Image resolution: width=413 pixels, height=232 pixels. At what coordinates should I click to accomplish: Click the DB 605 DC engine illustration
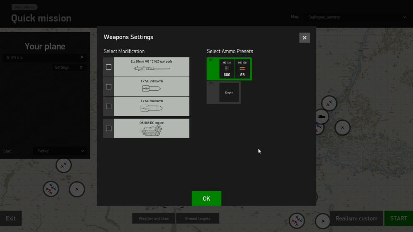pyautogui.click(x=151, y=130)
